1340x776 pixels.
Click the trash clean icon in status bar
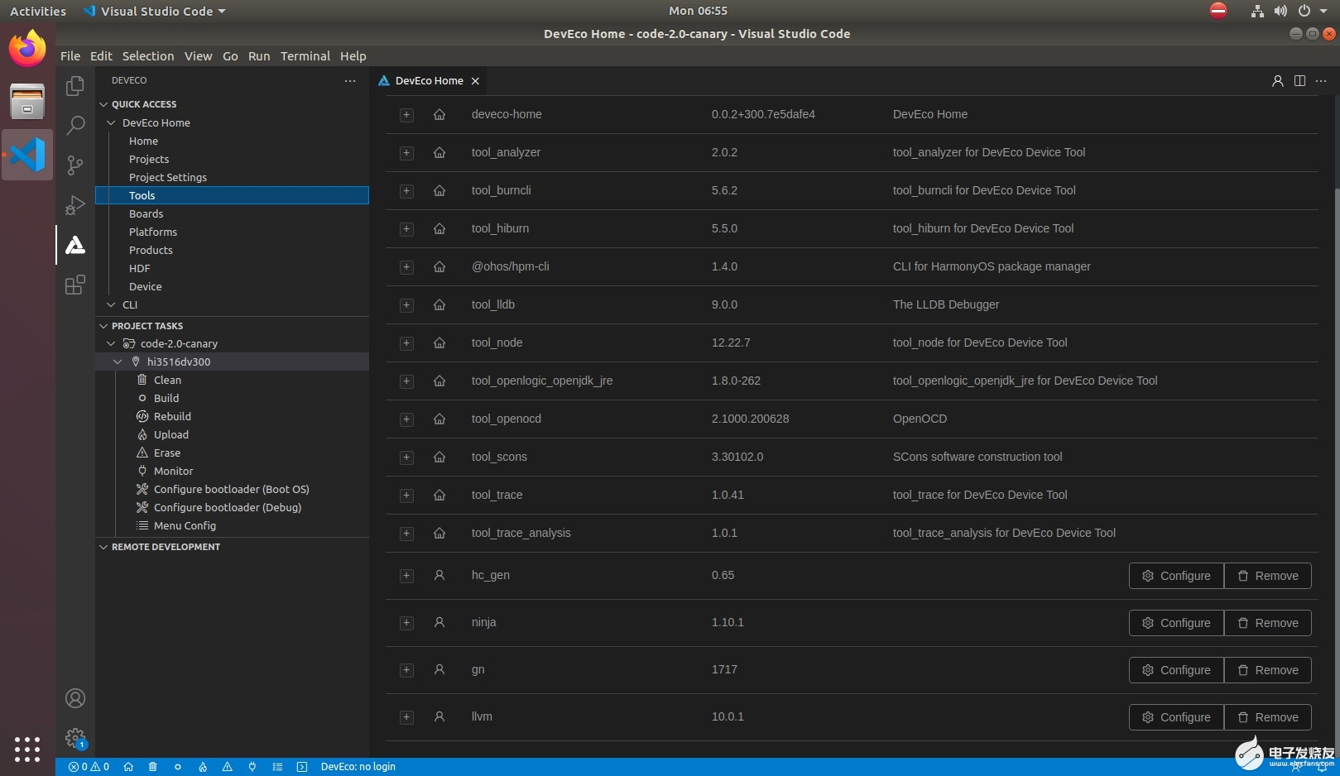point(152,767)
